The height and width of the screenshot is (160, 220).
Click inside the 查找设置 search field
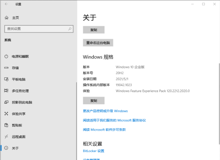[x=35, y=29]
